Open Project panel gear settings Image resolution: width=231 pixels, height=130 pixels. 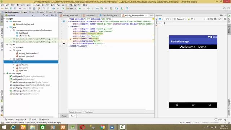point(52,15)
